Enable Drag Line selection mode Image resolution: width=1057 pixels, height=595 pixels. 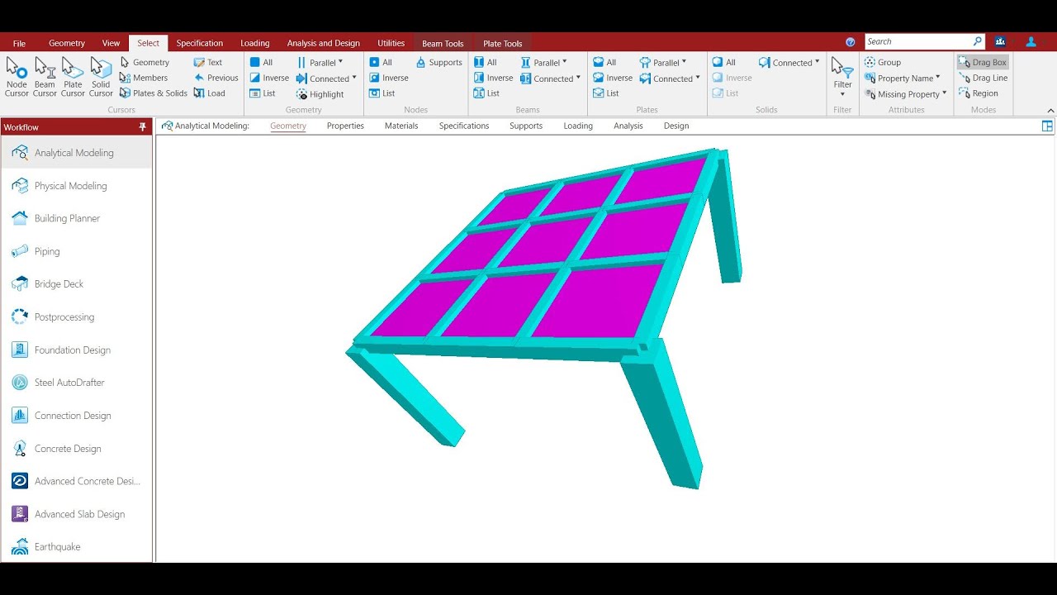coord(984,78)
